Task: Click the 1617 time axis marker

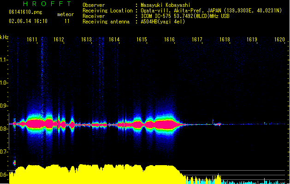Action: tap(197, 39)
